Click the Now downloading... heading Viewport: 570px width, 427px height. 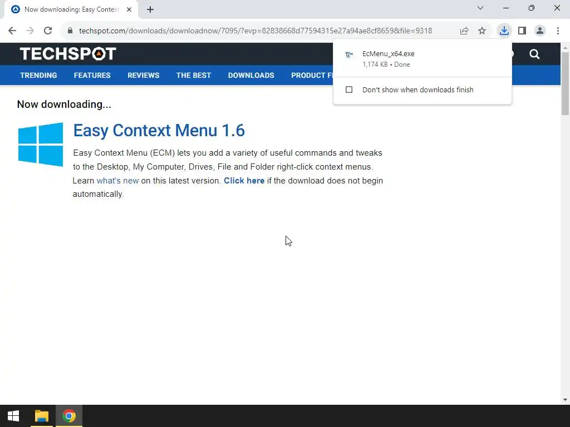point(64,104)
